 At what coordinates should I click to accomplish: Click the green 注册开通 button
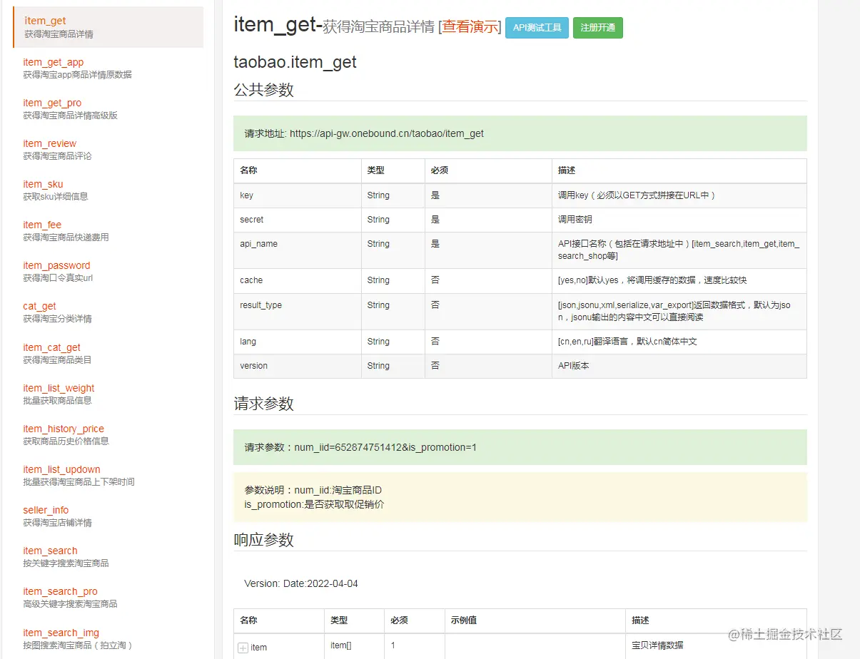598,28
